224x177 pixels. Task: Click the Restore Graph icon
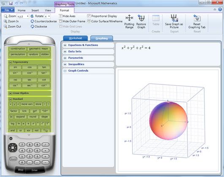(x=141, y=18)
